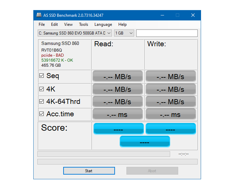The image size is (234, 189).
Task: Uncheck the 4K-64Thrd benchmark checkbox
Action: [41, 102]
